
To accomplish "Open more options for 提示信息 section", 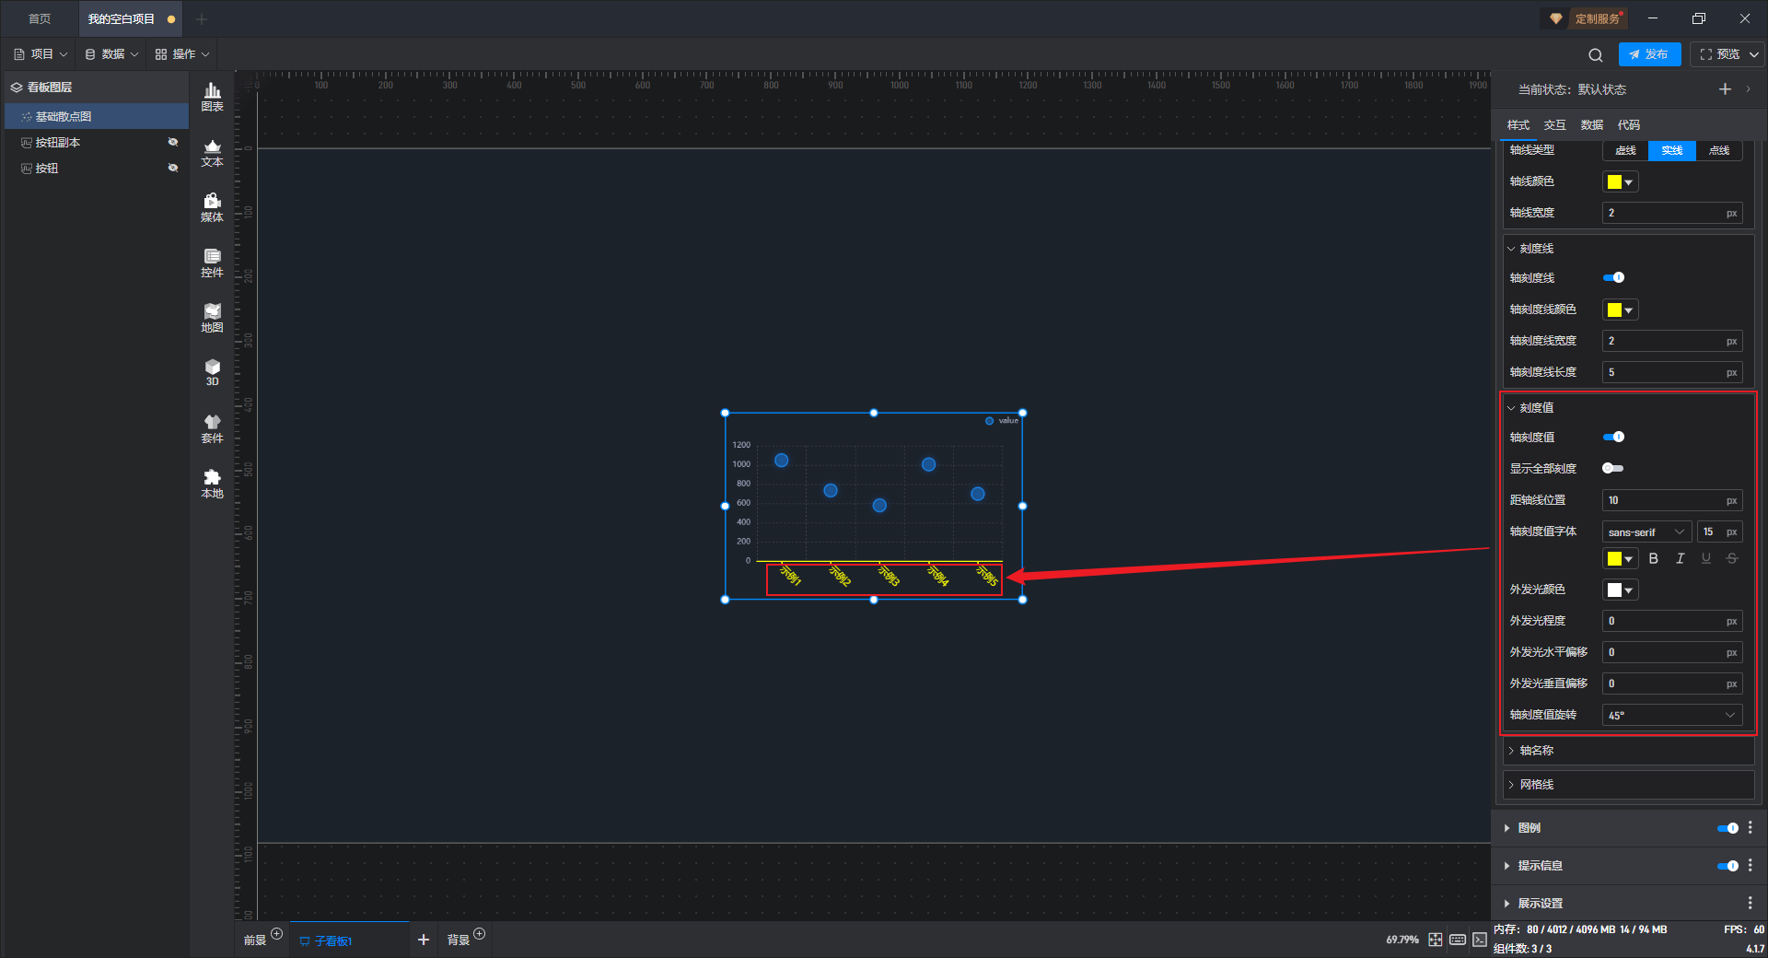I will (1751, 866).
